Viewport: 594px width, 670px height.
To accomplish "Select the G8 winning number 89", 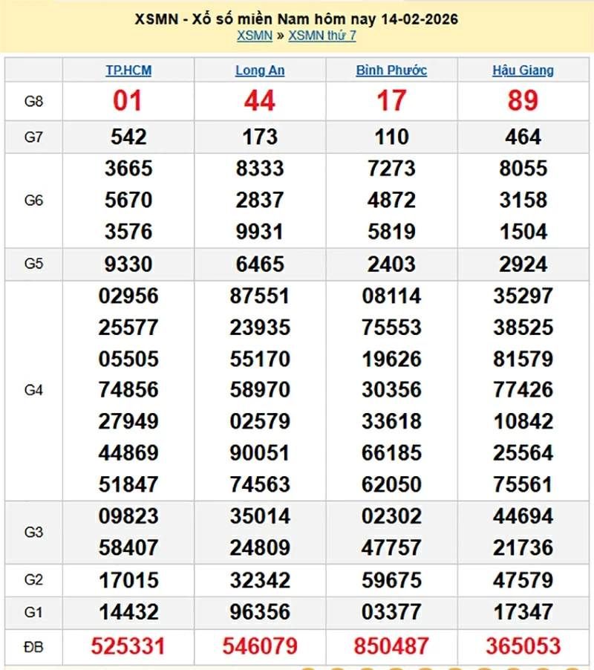I will (524, 101).
